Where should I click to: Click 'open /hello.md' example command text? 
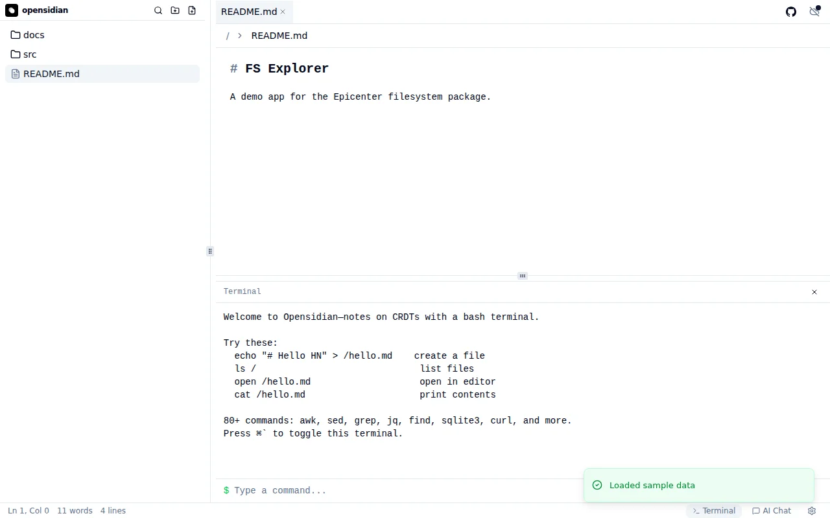coord(272,382)
